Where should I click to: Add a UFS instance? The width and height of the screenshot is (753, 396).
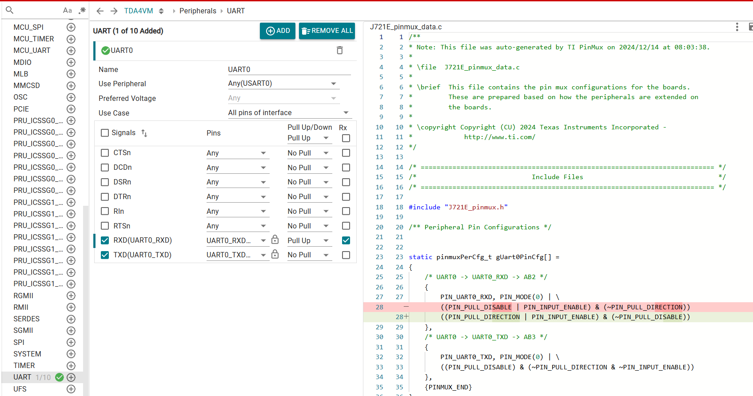pos(71,389)
